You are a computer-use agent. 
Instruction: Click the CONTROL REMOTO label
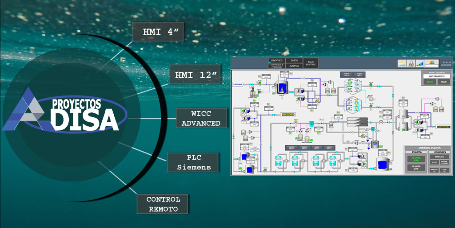pos(163,204)
